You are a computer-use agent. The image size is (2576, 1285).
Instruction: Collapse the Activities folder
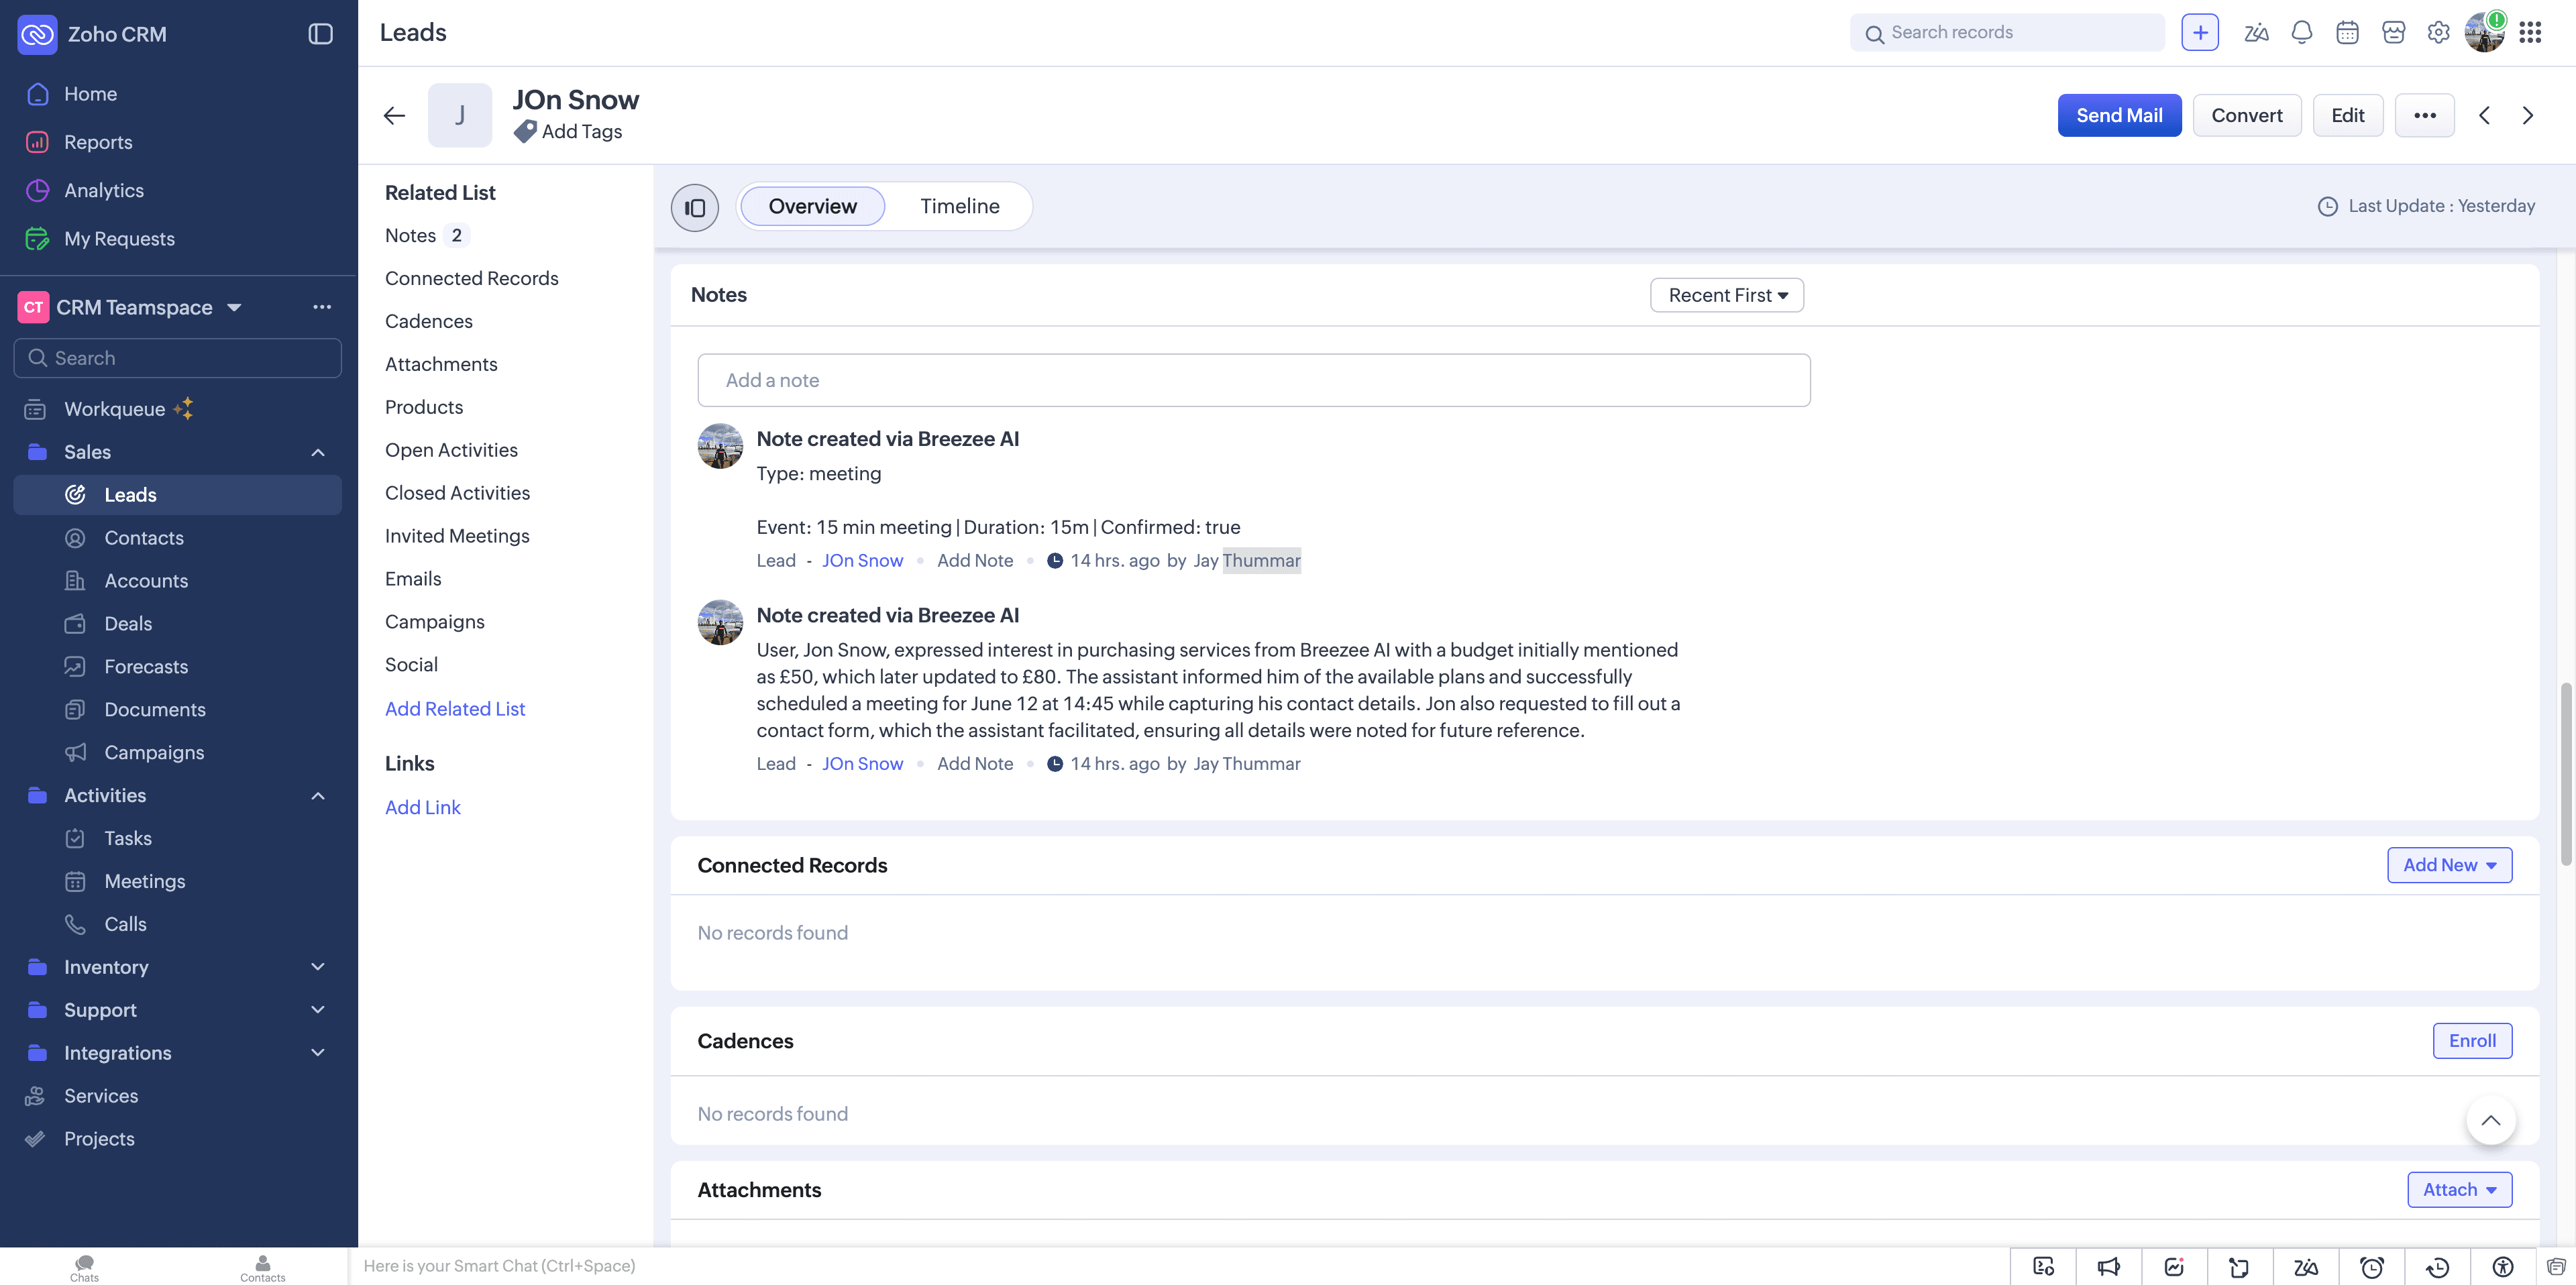(317, 796)
